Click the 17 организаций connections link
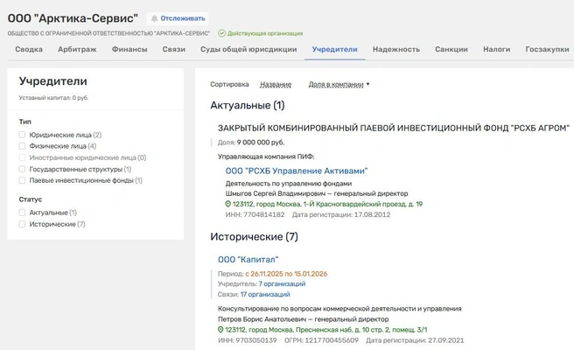574x350 pixels. click(265, 294)
